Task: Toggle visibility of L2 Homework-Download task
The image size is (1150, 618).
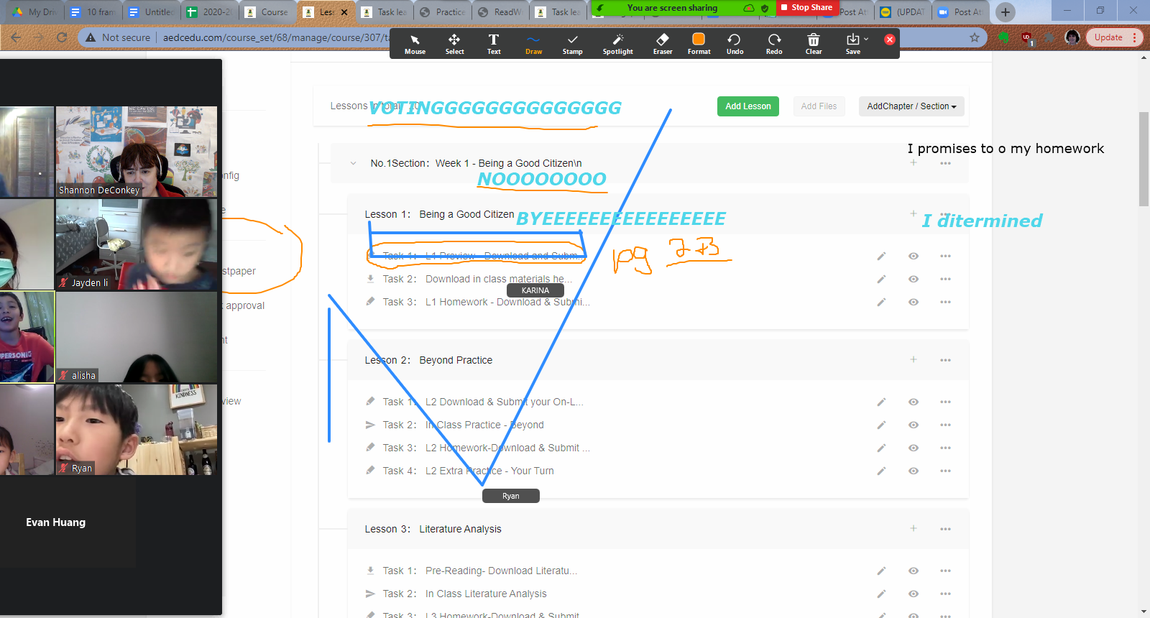Action: (914, 448)
